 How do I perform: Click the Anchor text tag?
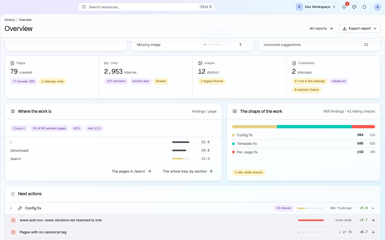point(141,81)
